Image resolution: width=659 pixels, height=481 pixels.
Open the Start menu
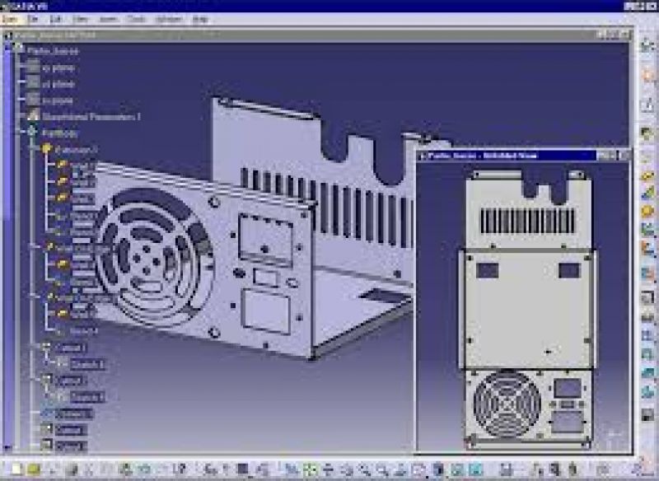(11, 19)
